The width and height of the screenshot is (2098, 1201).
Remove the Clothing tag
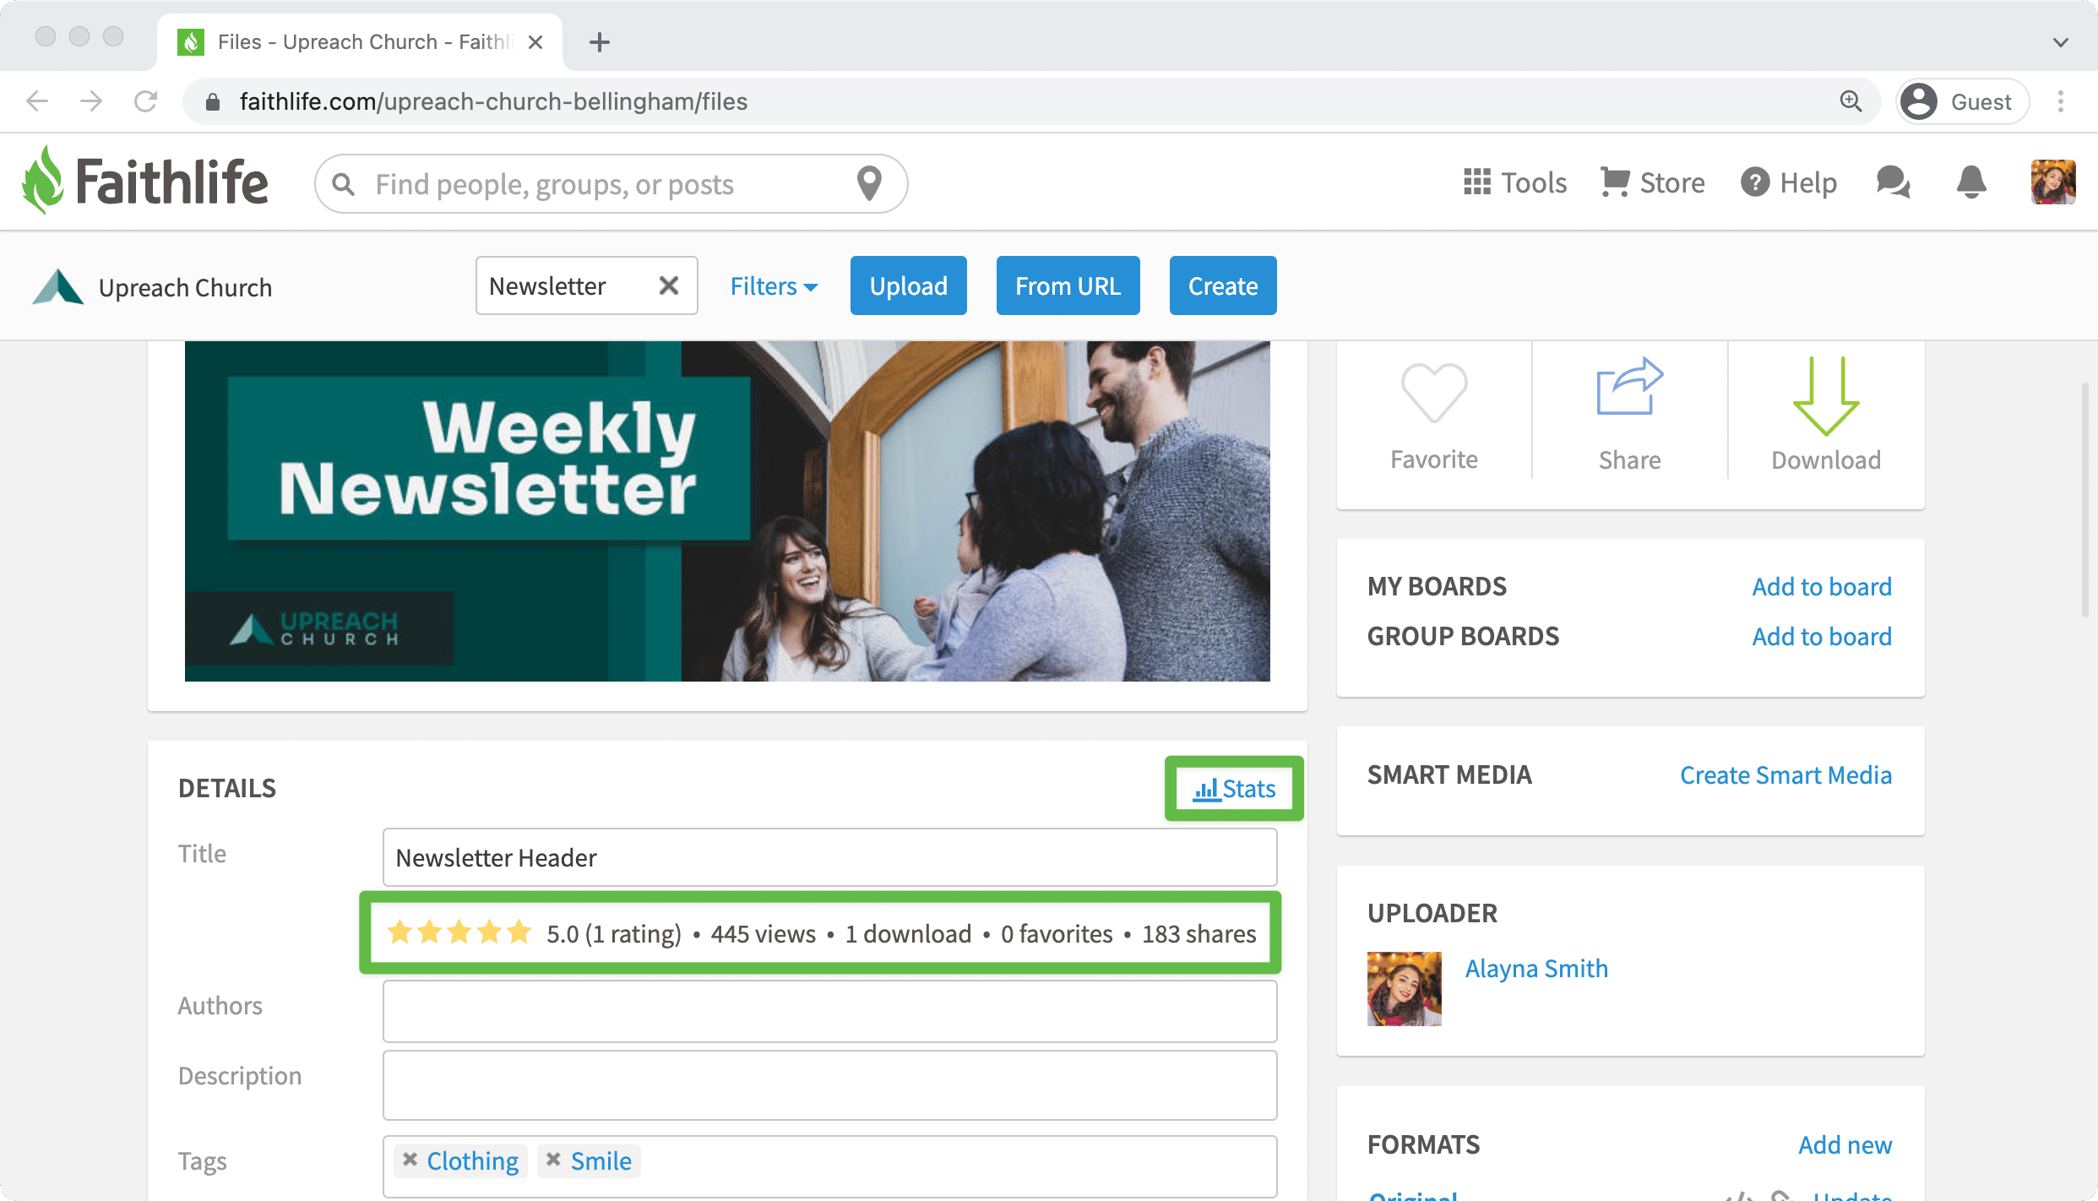(x=410, y=1160)
